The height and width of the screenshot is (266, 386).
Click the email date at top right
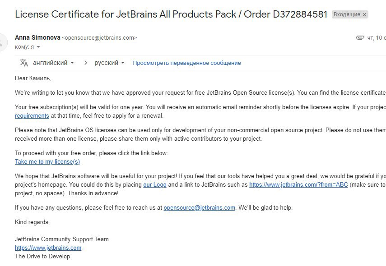pos(377,37)
